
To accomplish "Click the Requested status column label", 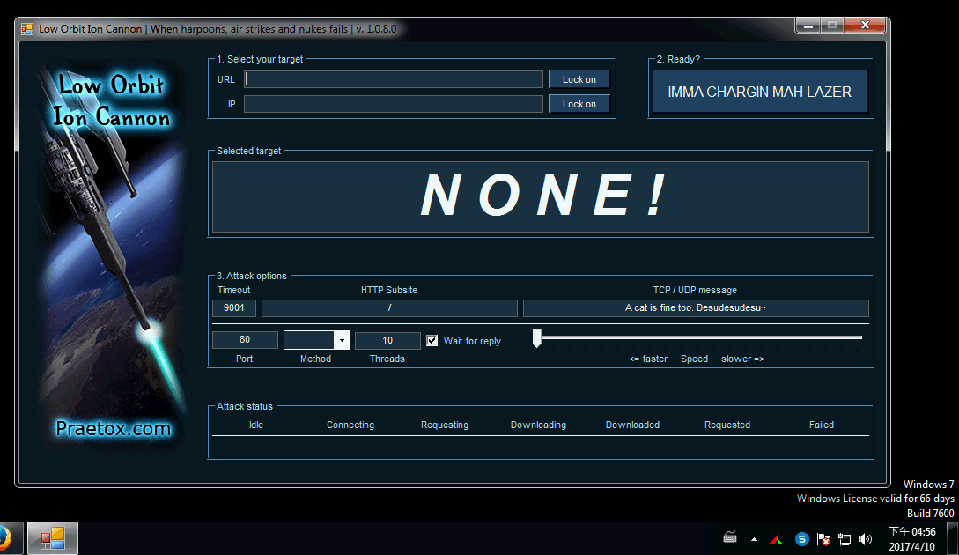I will coord(727,425).
